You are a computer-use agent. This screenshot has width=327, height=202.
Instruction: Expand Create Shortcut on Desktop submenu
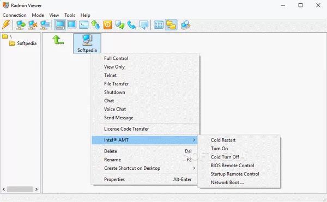pyautogui.click(x=145, y=168)
